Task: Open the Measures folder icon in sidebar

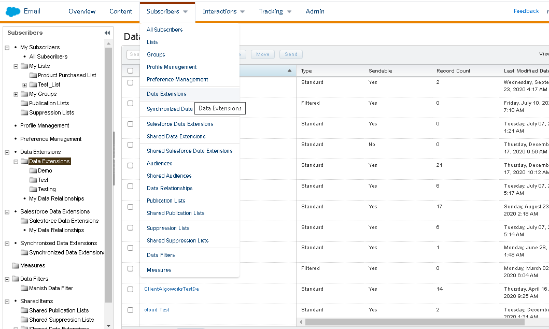Action: click(16, 265)
